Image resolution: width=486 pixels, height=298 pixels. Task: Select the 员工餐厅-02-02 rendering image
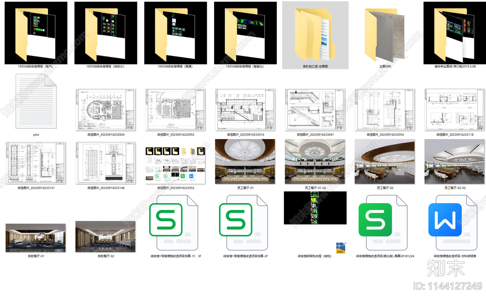pos(455,162)
